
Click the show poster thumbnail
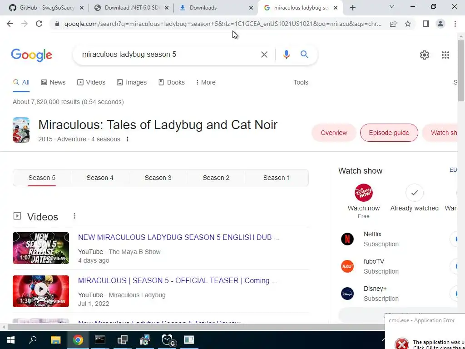pyautogui.click(x=21, y=130)
